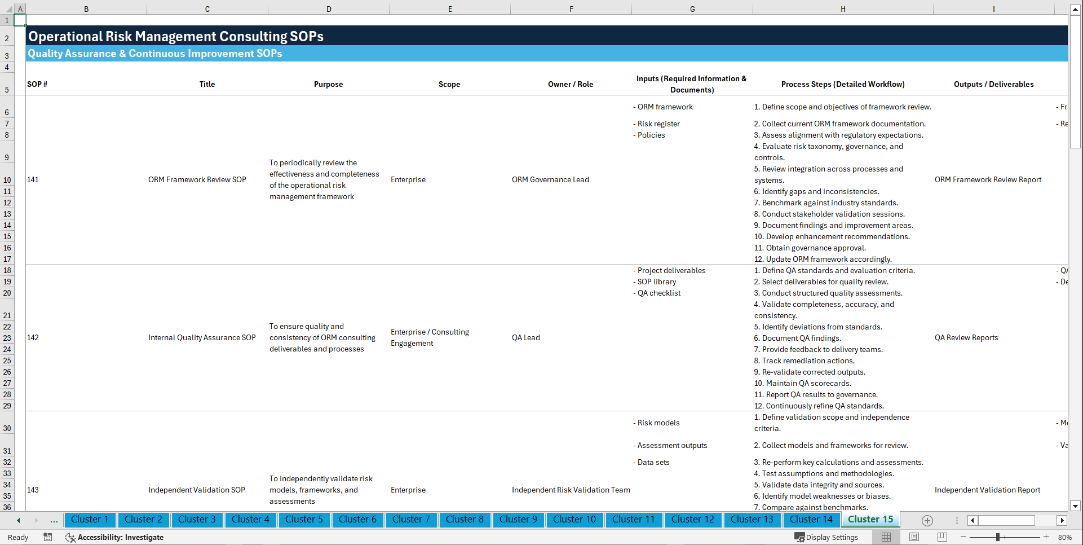Add a new worksheet with the plus button
Image resolution: width=1083 pixels, height=545 pixels.
coord(926,520)
